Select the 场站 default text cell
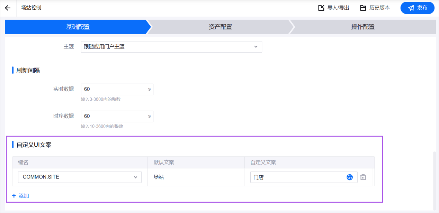Viewport: 439px width, 213px height. coord(159,177)
